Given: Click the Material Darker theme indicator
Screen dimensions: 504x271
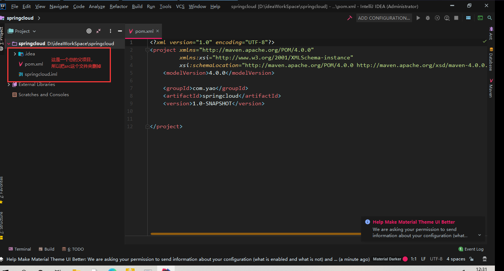Looking at the screenshot, I should point(390,259).
